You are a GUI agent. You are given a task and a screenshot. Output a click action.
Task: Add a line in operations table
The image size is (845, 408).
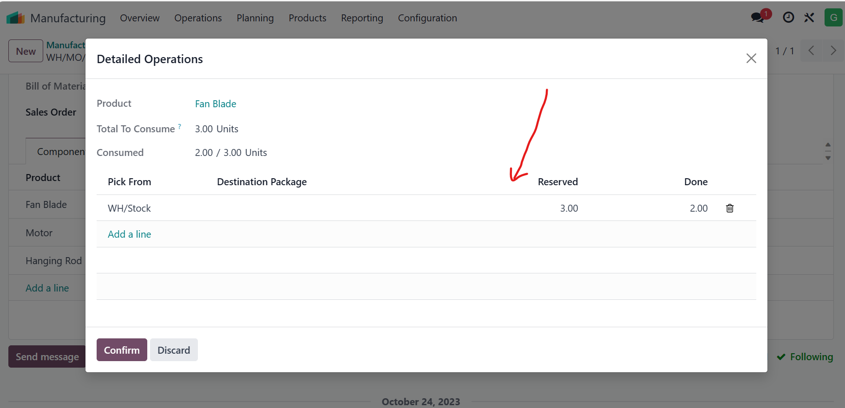[130, 234]
